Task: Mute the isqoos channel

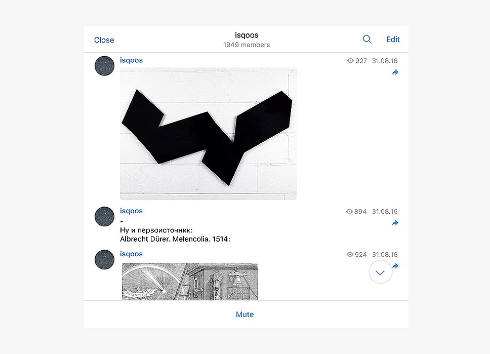Action: click(244, 314)
